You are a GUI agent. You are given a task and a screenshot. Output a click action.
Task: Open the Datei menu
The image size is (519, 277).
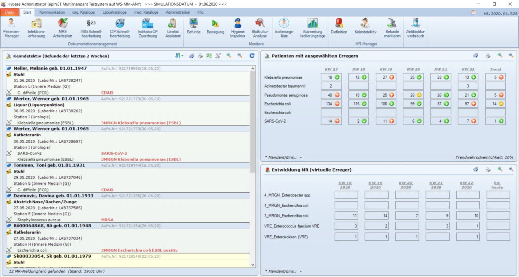tap(10, 11)
